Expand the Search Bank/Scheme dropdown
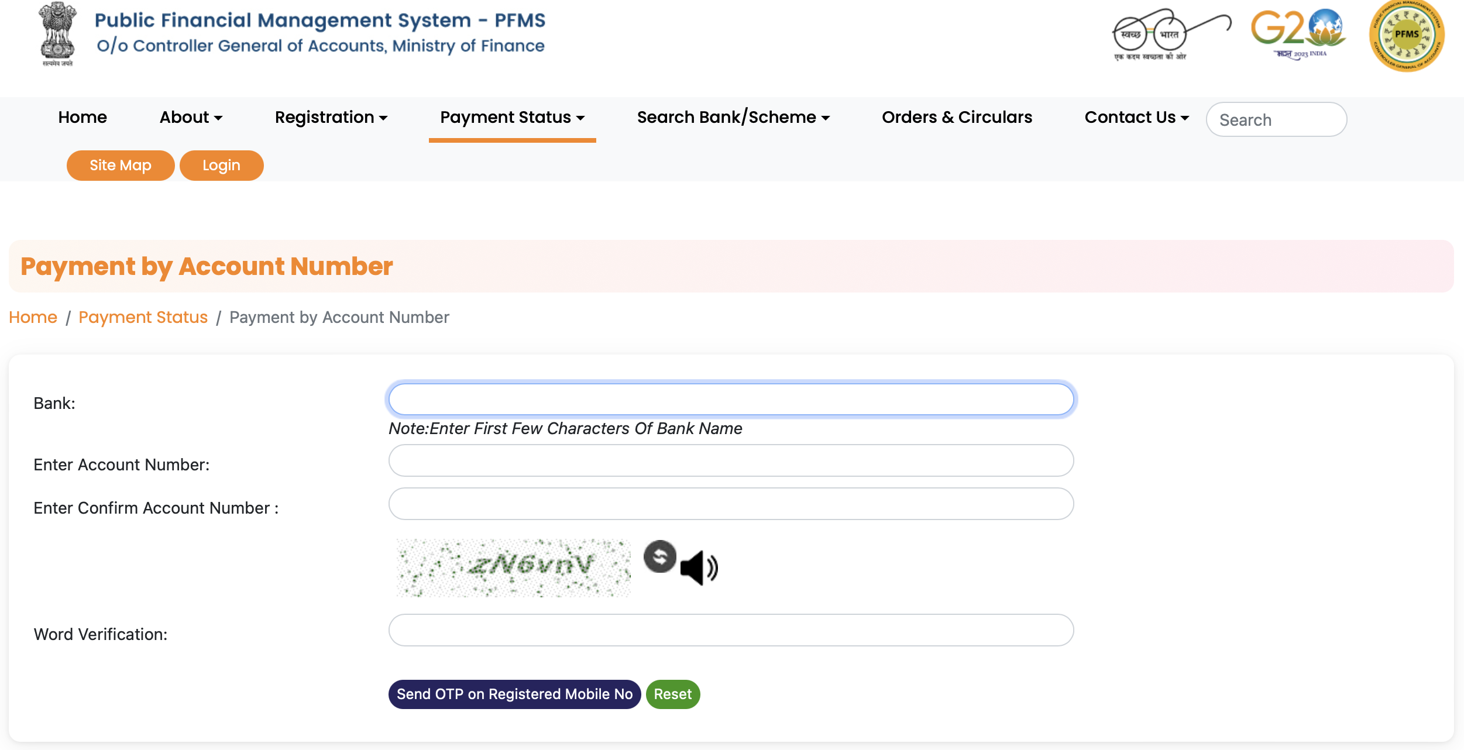The image size is (1464, 750). click(x=731, y=116)
